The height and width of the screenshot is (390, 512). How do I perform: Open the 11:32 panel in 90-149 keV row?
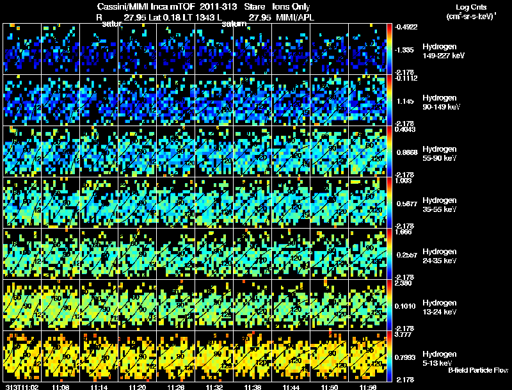pos(214,100)
